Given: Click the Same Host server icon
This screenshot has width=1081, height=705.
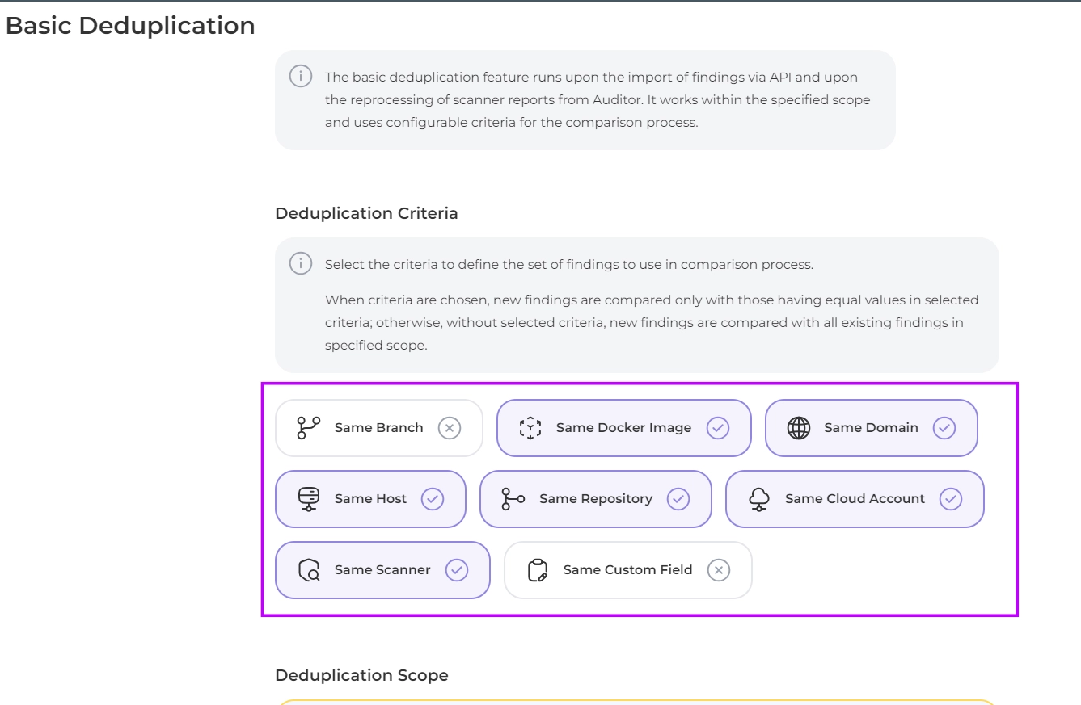Looking at the screenshot, I should pyautogui.click(x=309, y=499).
